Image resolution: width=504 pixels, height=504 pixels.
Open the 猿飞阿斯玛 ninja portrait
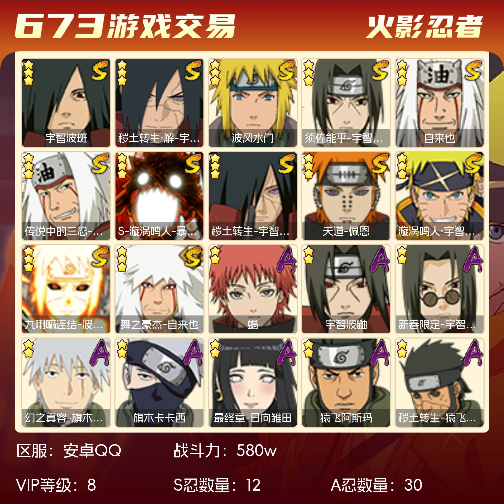pyautogui.click(x=346, y=383)
